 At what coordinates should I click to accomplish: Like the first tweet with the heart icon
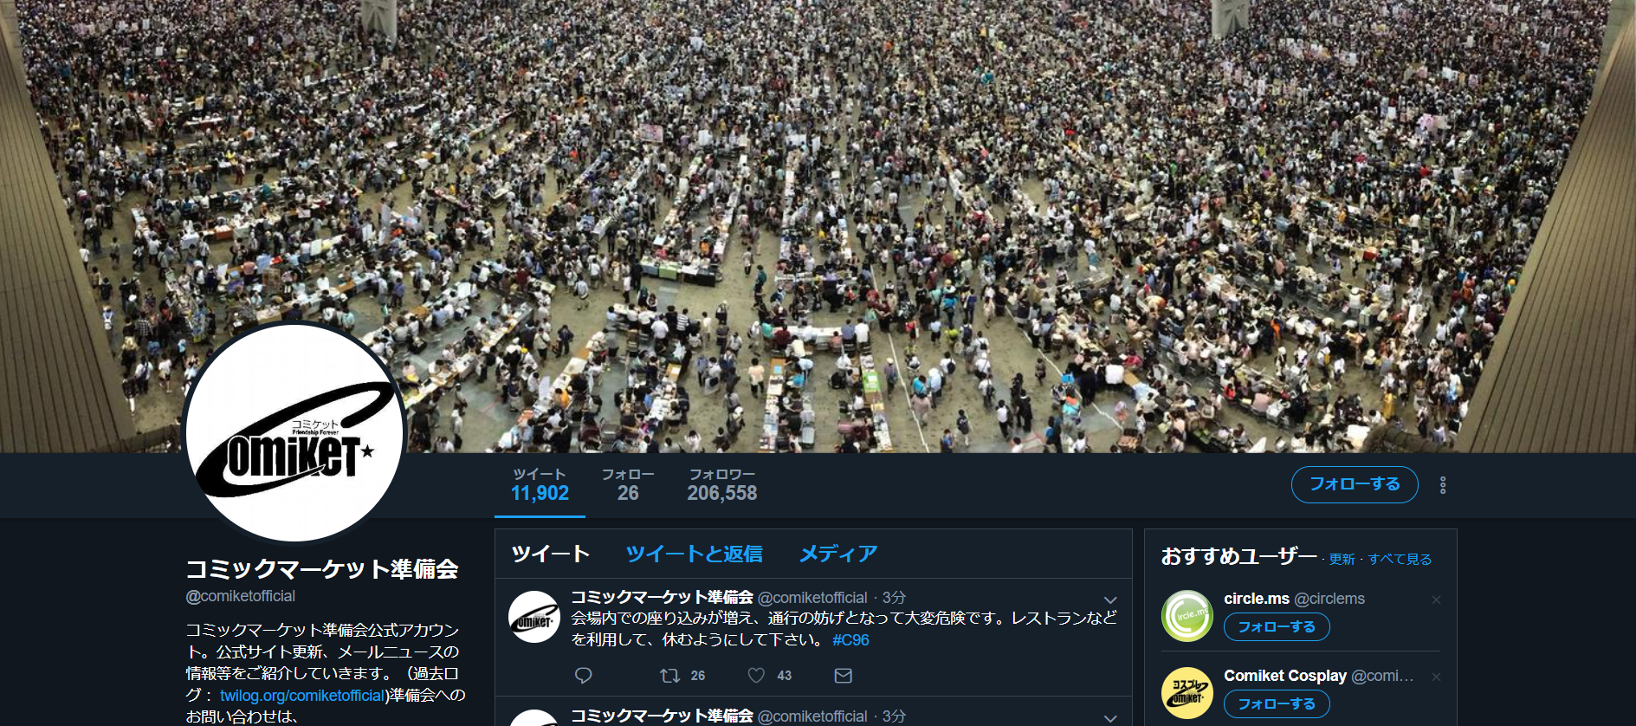pos(756,676)
